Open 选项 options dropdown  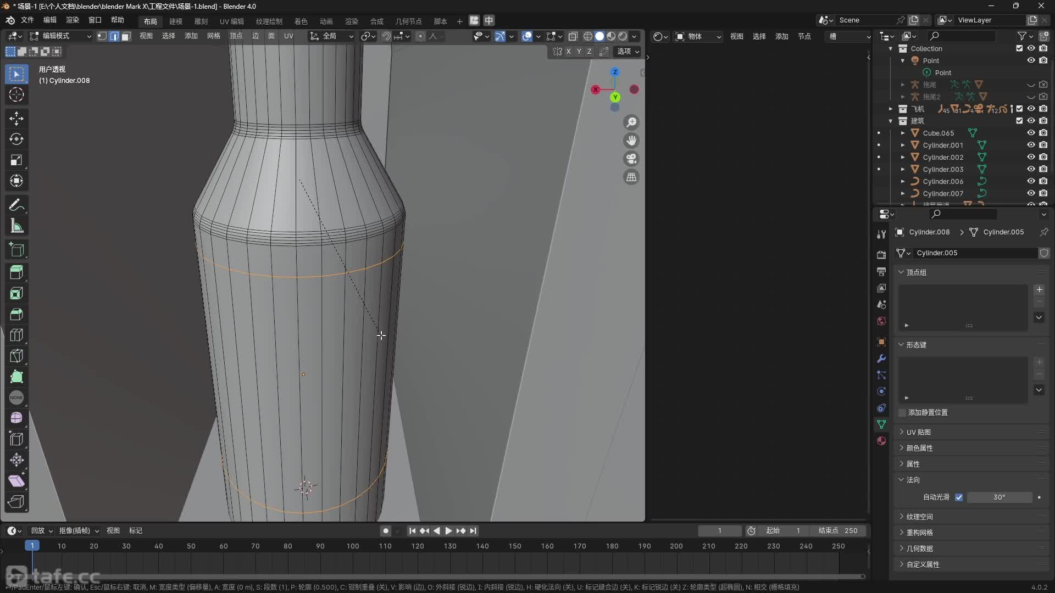[628, 52]
